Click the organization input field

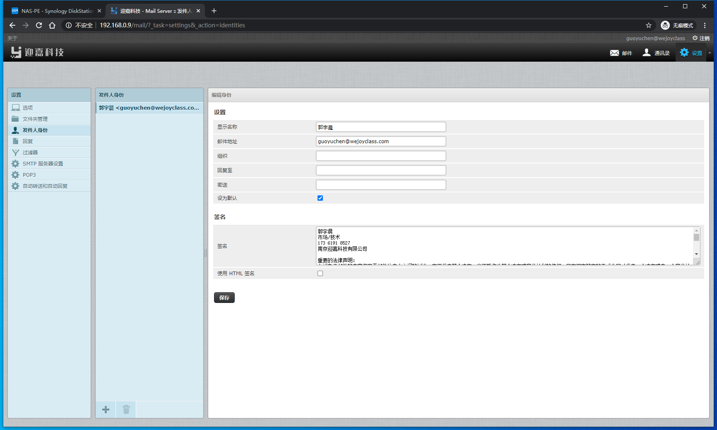tap(380, 156)
